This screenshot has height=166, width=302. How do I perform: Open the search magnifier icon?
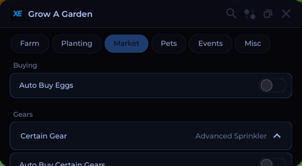coord(231,14)
